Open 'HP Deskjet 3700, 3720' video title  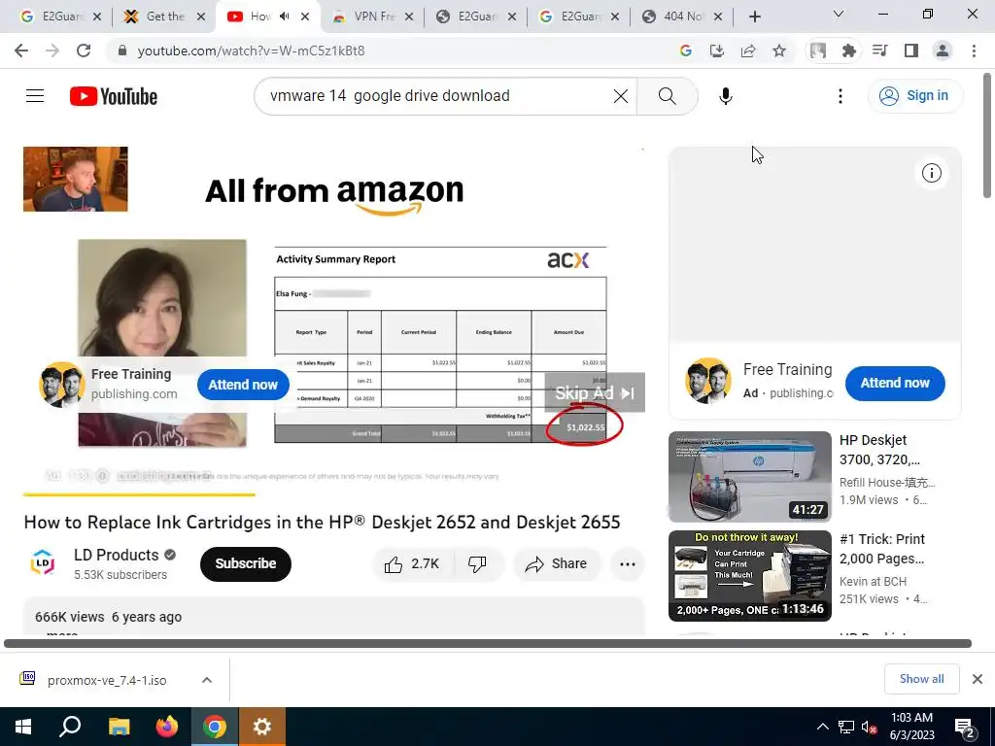[x=879, y=450]
